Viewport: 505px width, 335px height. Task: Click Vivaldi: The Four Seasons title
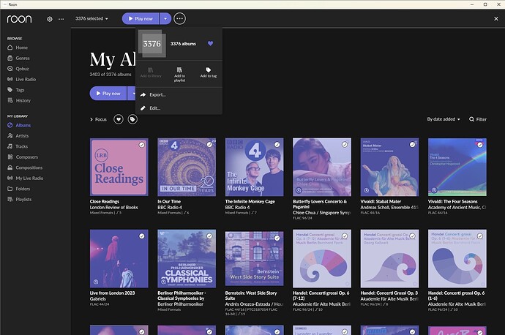[452, 202]
